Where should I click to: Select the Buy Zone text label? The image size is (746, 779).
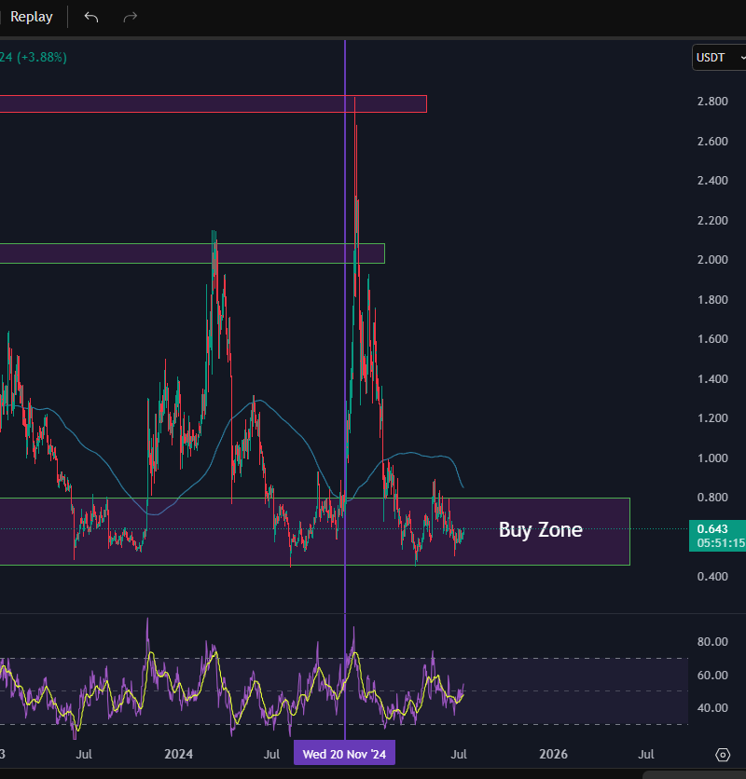pos(540,530)
